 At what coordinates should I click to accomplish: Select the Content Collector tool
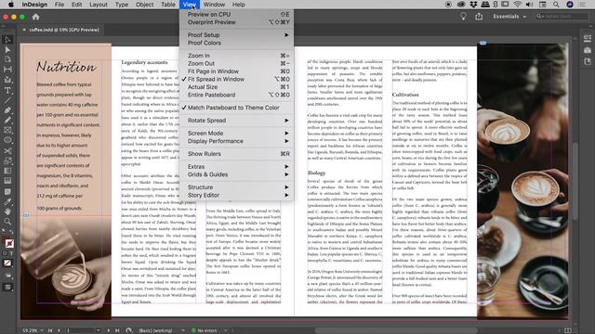point(7,80)
